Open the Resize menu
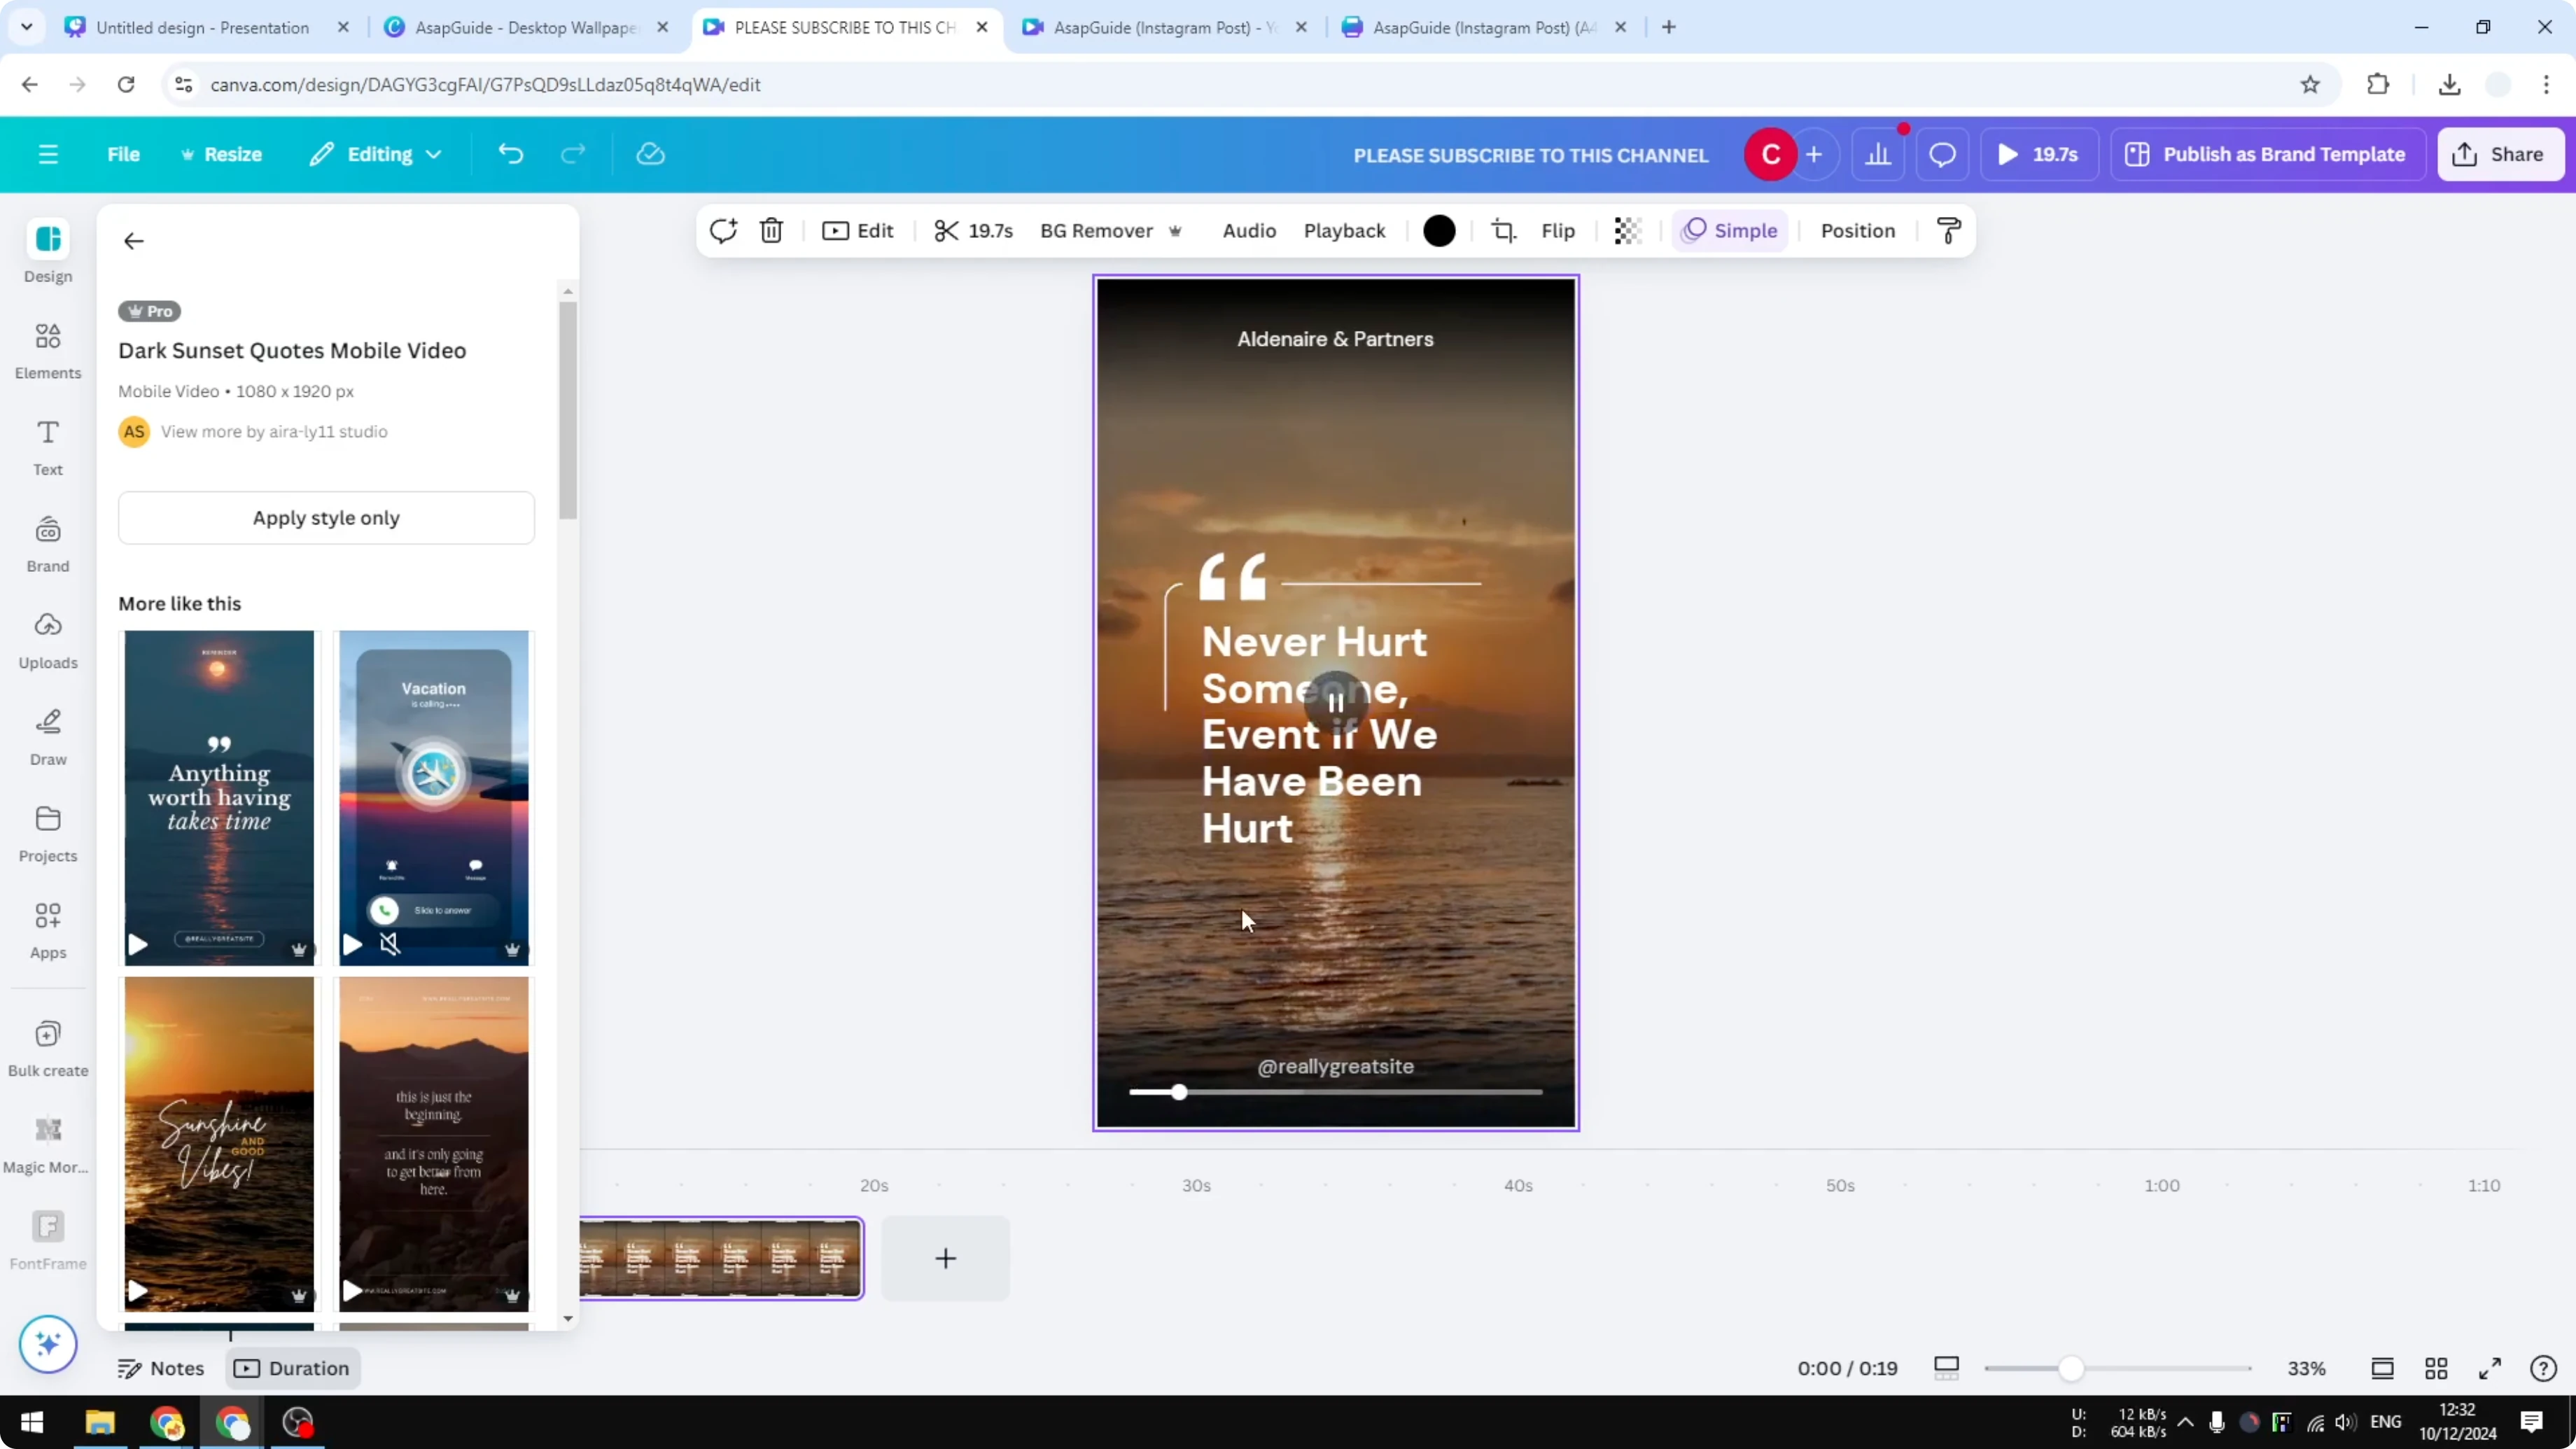This screenshot has width=2576, height=1449. tap(222, 153)
